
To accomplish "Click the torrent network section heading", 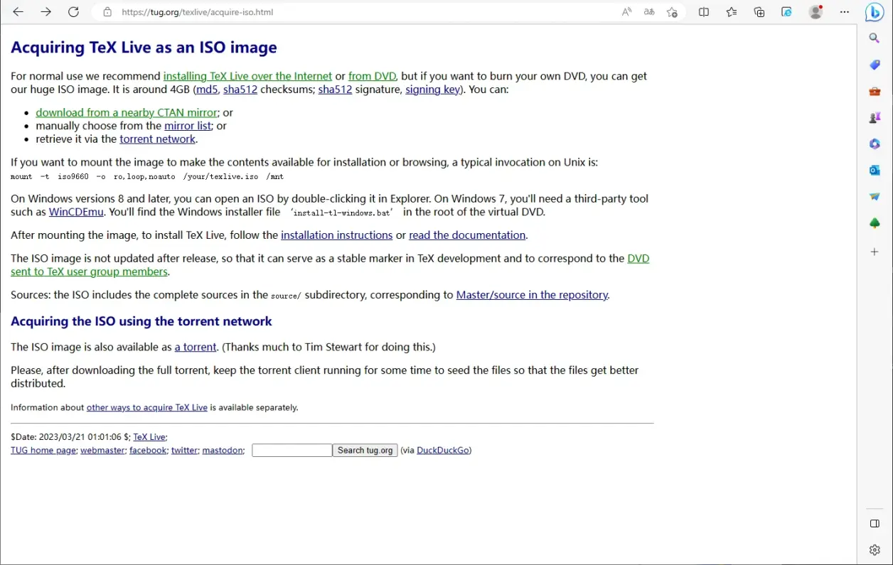I will (141, 321).
